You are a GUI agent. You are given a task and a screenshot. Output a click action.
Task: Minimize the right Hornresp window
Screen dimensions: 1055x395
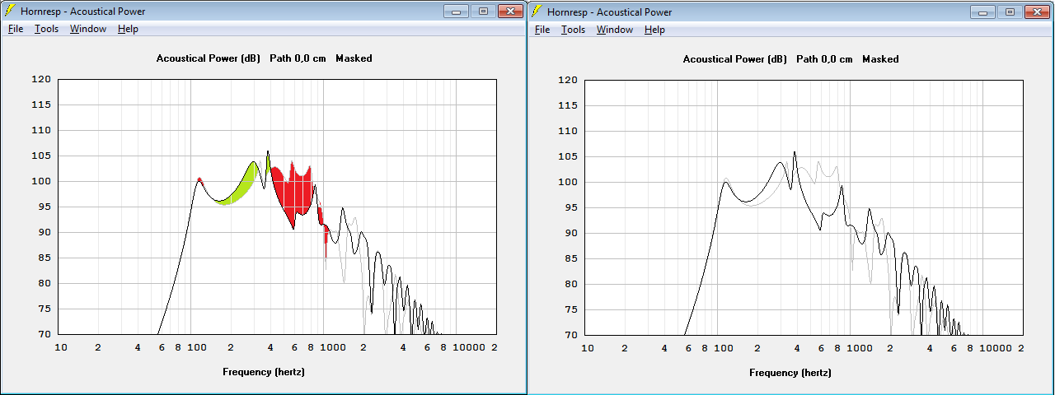[982, 12]
